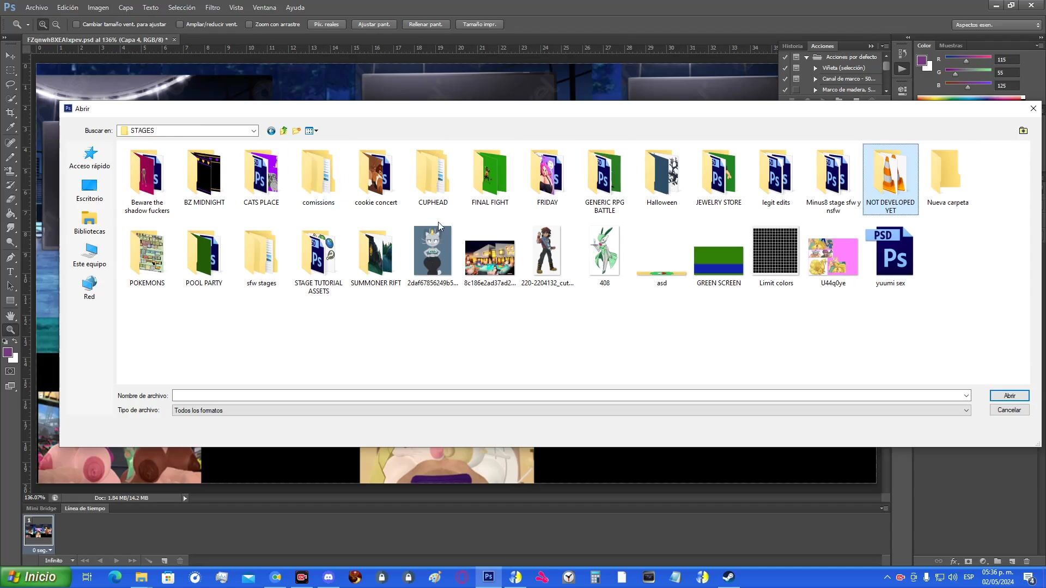1046x588 pixels.
Task: Click the Ajustar pant. button
Action: (x=374, y=24)
